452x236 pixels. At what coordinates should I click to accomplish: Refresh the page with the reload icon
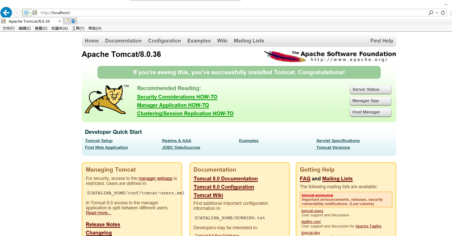pos(443,13)
